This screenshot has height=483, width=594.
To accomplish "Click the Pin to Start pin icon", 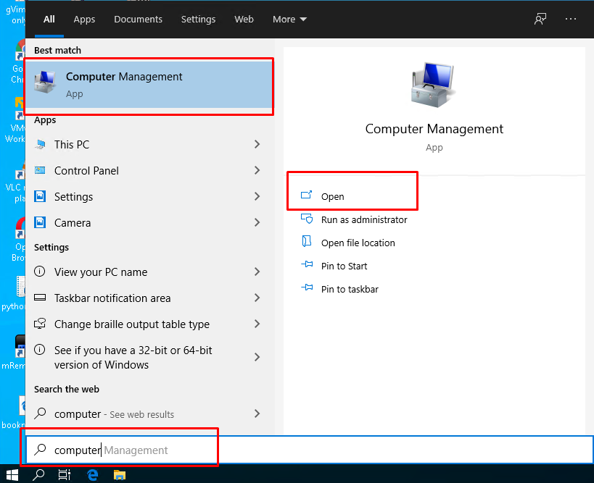I will (x=307, y=265).
